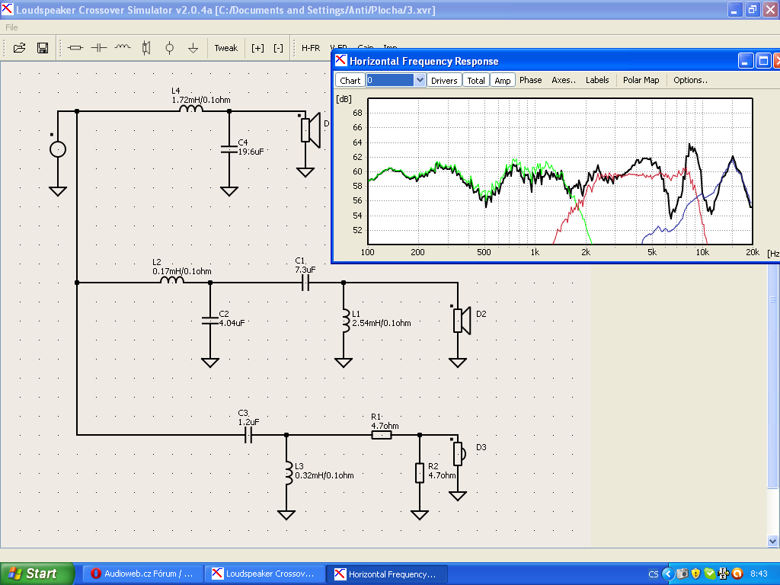Click the inductor label 2.54mH/0.1ohm
The width and height of the screenshot is (780, 585).
[382, 323]
